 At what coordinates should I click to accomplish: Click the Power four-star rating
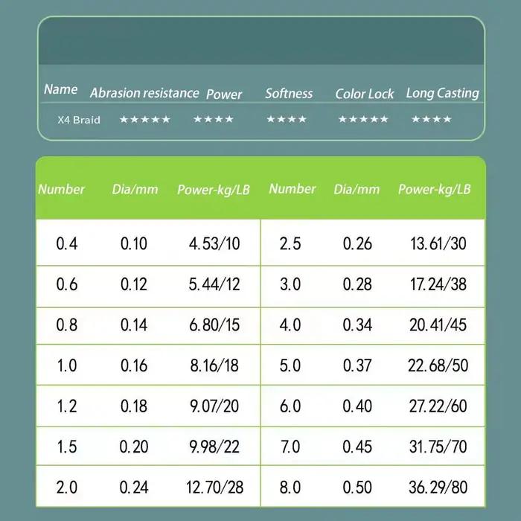[x=214, y=119]
